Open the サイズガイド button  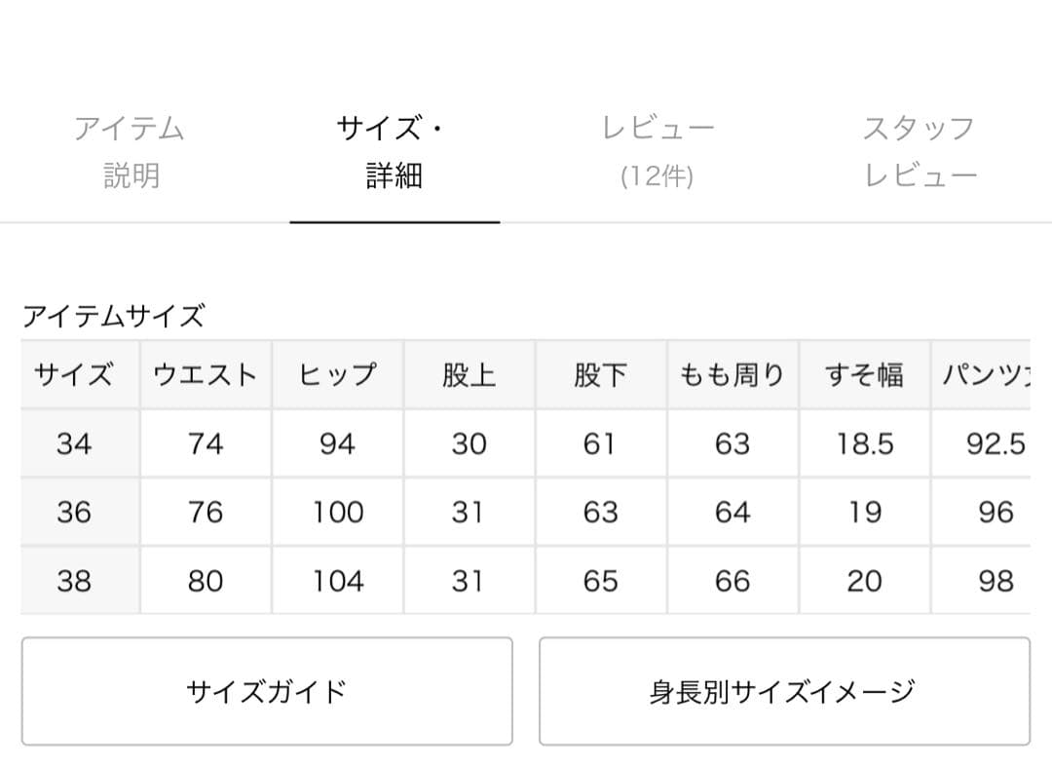tap(267, 690)
